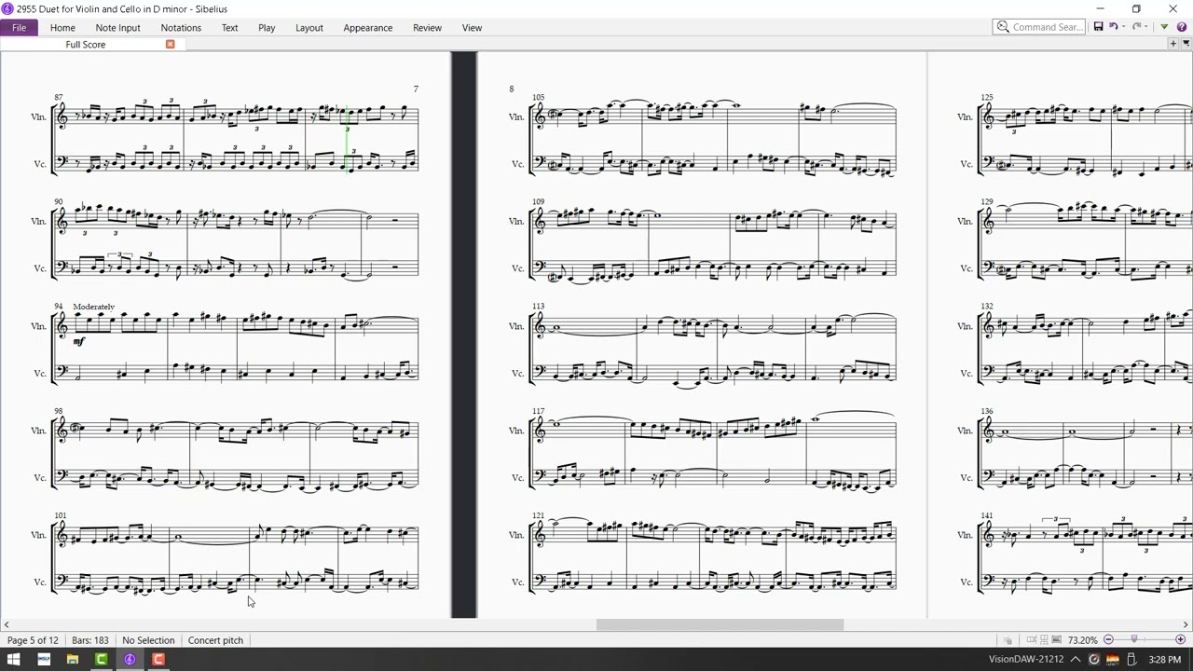Screen dimensions: 1193x671
Task: Click the Page 5 of 12 status entry
Action: [x=33, y=640]
